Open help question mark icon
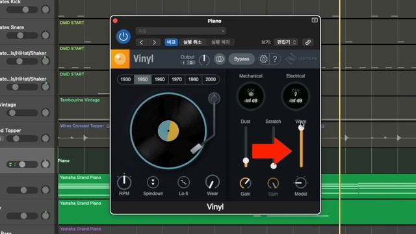This screenshot has width=416, height=234. pyautogui.click(x=275, y=59)
